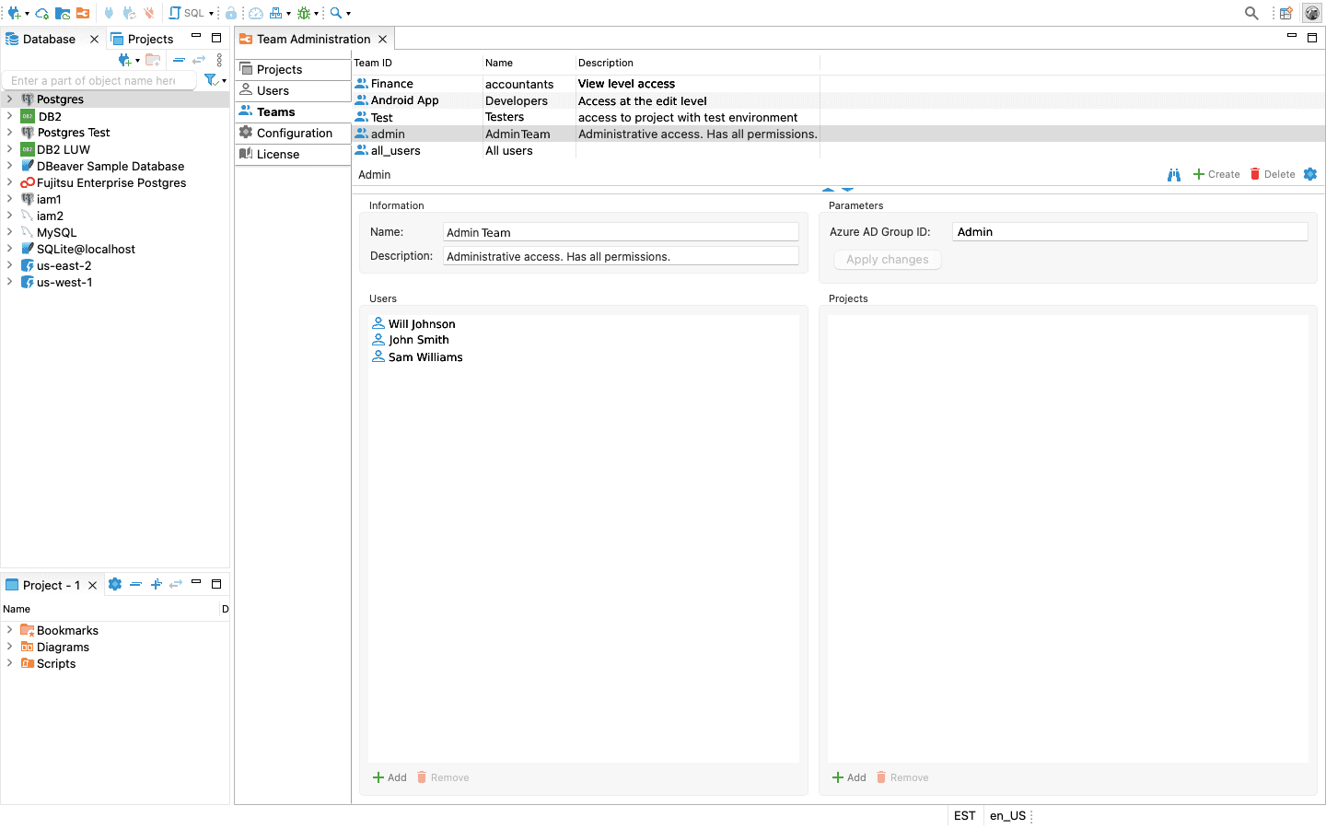Expand the Bookmarks folder
This screenshot has width=1326, height=829.
[9, 630]
